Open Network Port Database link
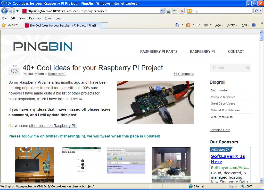 pyautogui.click(x=225, y=110)
